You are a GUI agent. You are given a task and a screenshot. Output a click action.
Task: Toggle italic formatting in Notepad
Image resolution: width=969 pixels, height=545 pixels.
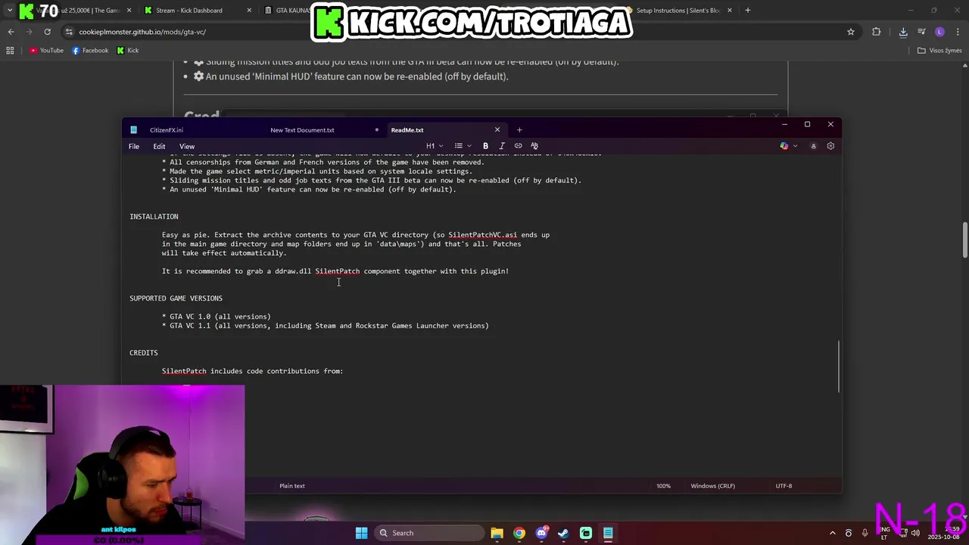point(502,145)
